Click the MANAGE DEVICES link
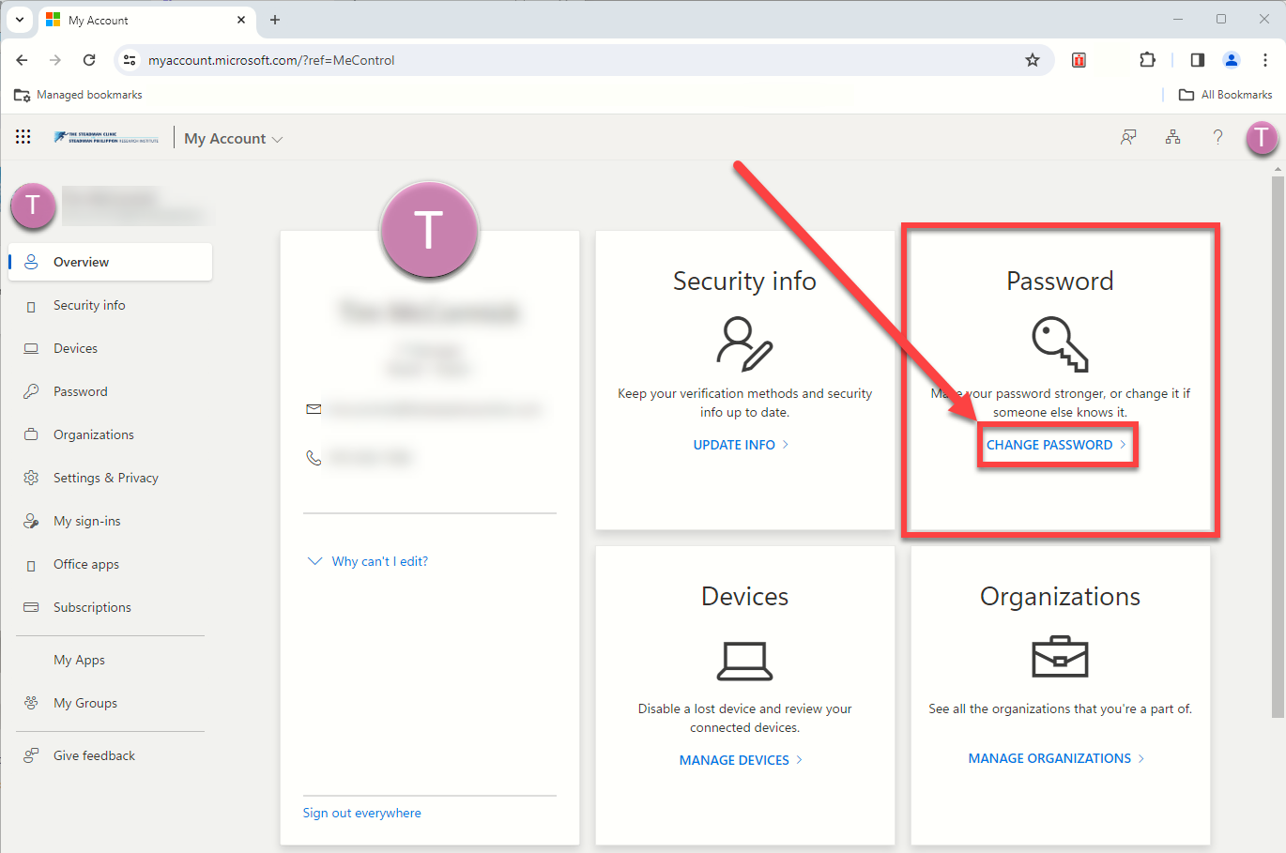This screenshot has width=1286, height=853. point(741,760)
